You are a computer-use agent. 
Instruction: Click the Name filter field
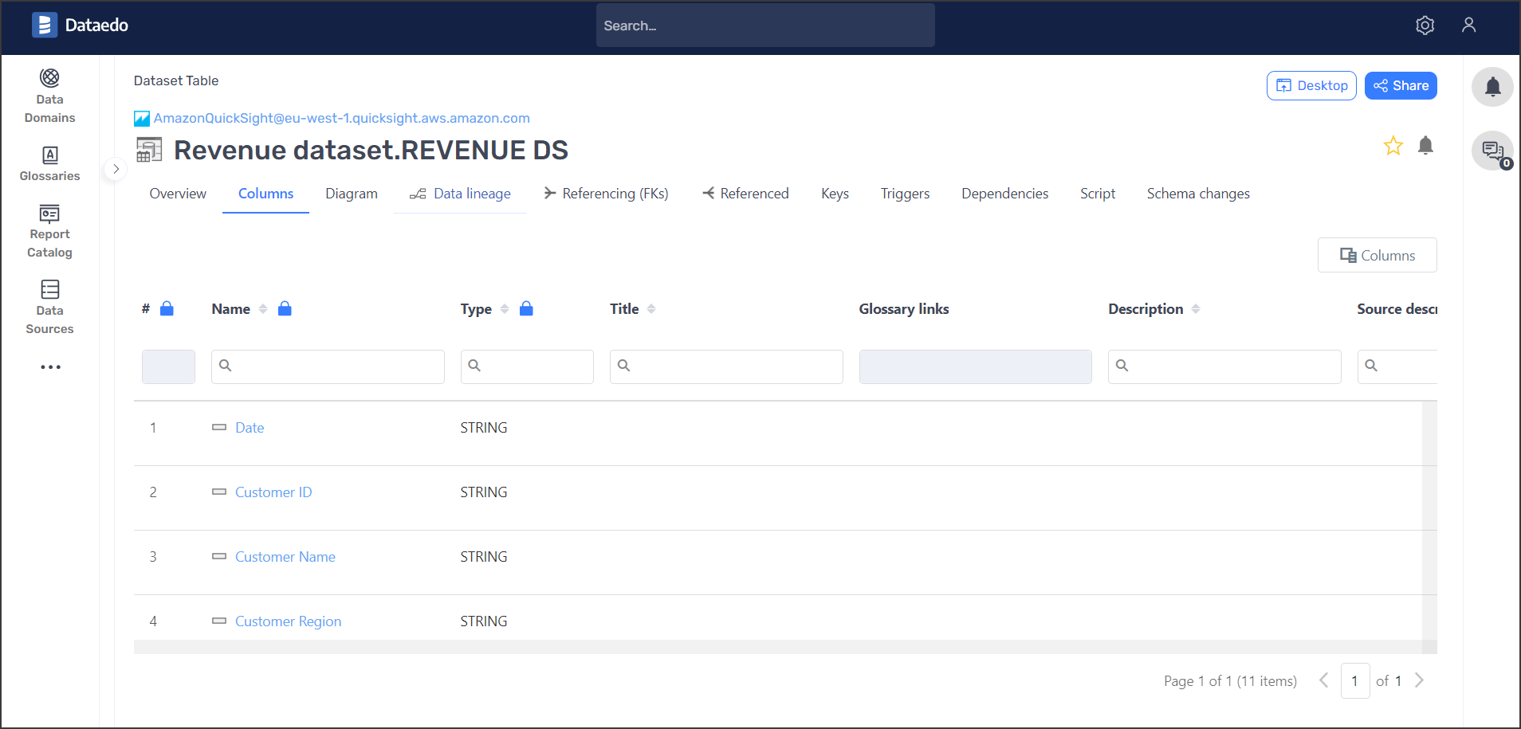(x=328, y=366)
